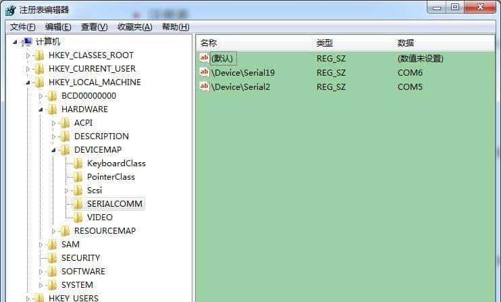The image size is (501, 302).
Task: Open the 帮助(H) menu
Action: [176, 27]
